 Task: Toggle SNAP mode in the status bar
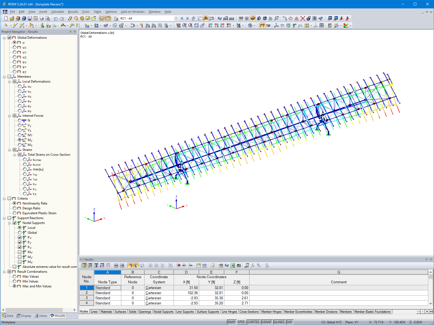[232, 322]
